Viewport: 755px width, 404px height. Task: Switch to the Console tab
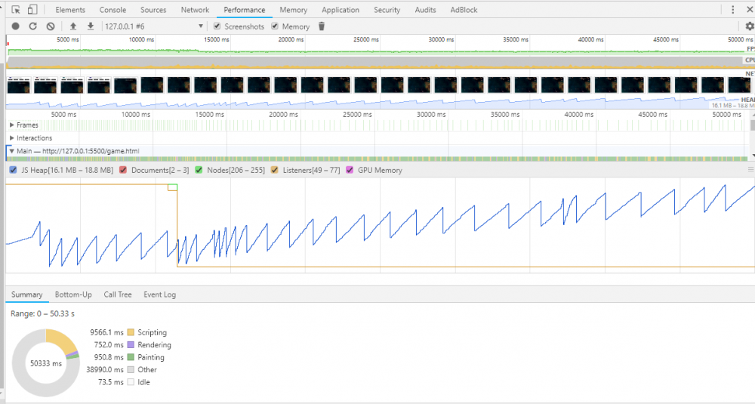(x=112, y=10)
